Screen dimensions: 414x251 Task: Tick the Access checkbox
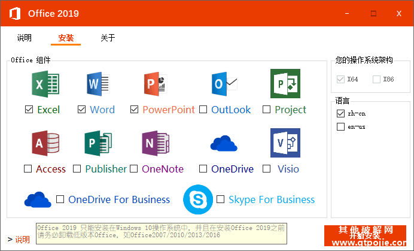28,168
